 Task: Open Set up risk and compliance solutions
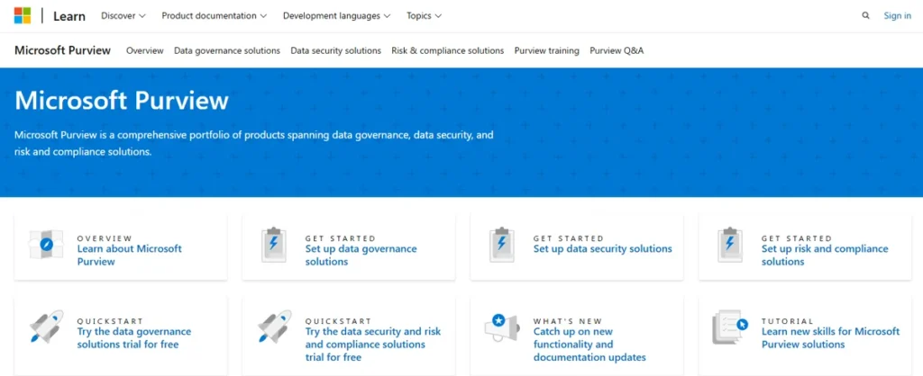(x=825, y=255)
